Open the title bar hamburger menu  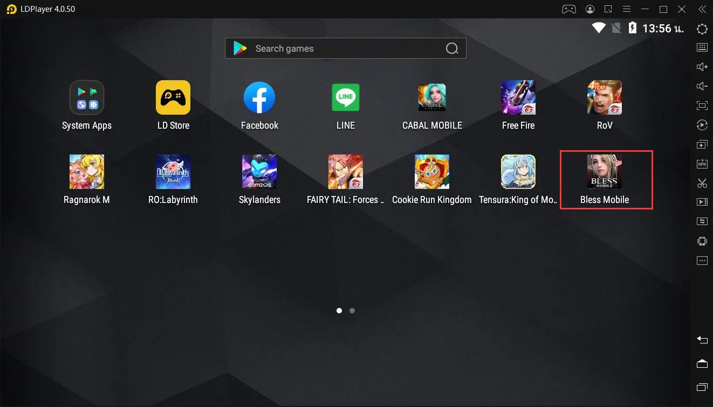(x=627, y=9)
